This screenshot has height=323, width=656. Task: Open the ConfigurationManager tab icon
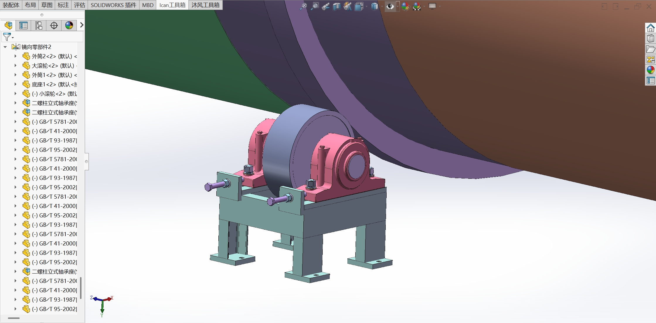coord(39,25)
